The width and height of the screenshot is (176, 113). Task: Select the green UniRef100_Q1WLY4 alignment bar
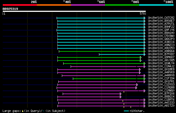pyautogui.click(x=104, y=63)
